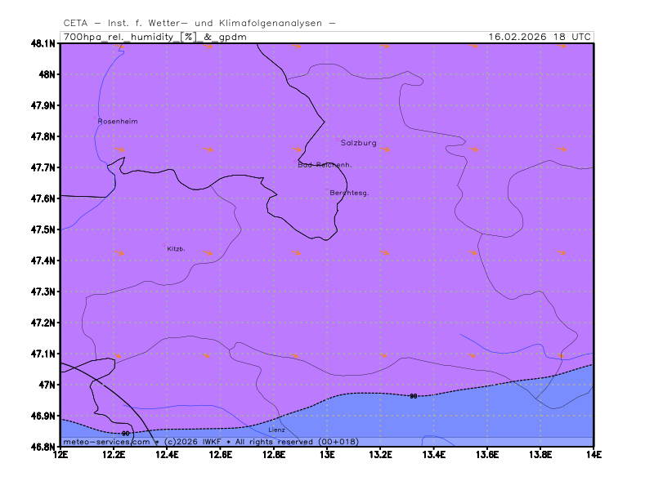Click the 80 contour label near 13.3E
This screenshot has height=490, width=654.
pyautogui.click(x=413, y=396)
